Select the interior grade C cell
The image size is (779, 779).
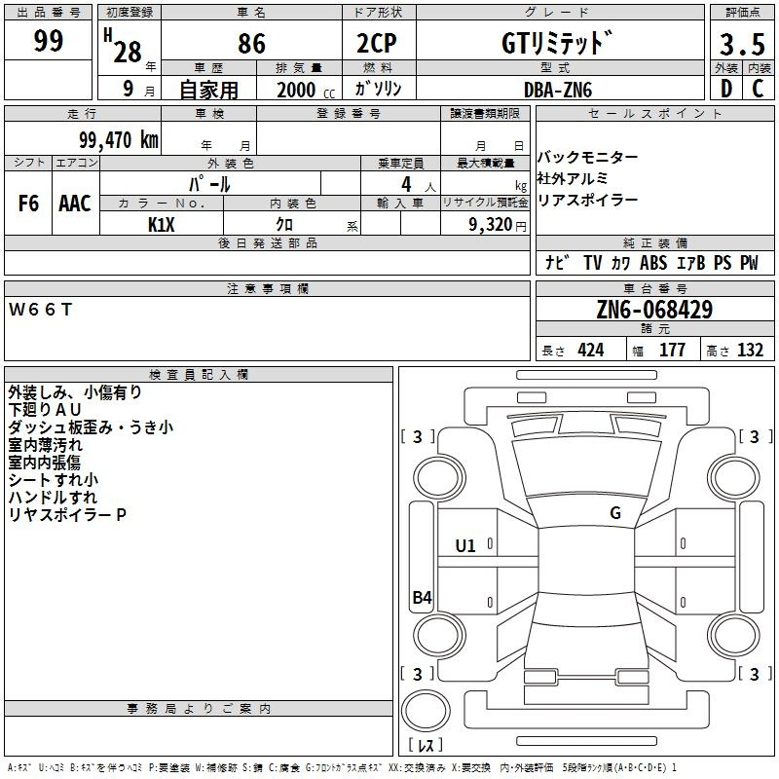pyautogui.click(x=757, y=89)
